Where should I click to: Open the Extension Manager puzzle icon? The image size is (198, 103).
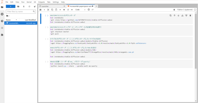coord(2,35)
